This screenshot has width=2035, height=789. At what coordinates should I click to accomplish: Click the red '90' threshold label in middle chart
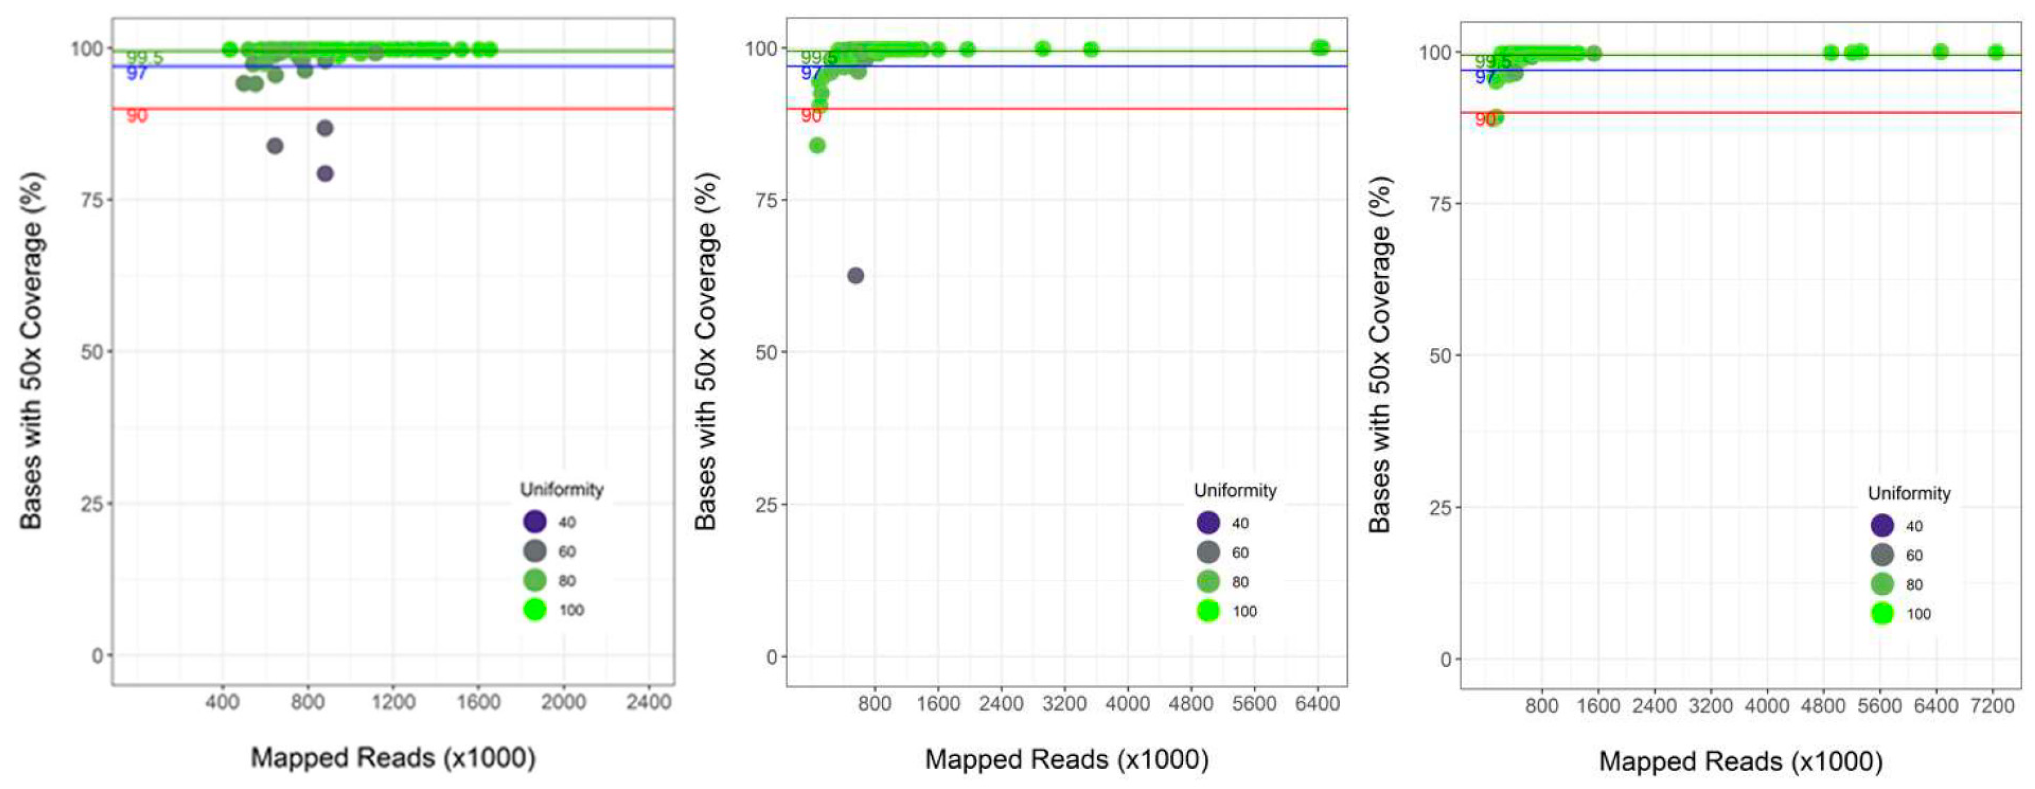811,116
